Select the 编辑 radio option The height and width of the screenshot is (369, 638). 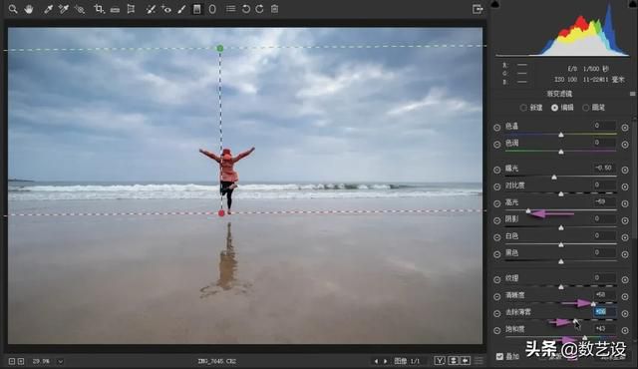[554, 108]
